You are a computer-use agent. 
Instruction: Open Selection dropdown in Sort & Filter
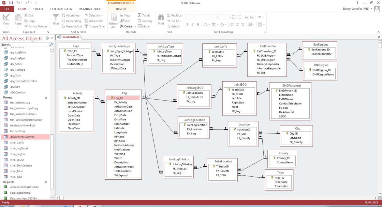[x=94, y=15]
